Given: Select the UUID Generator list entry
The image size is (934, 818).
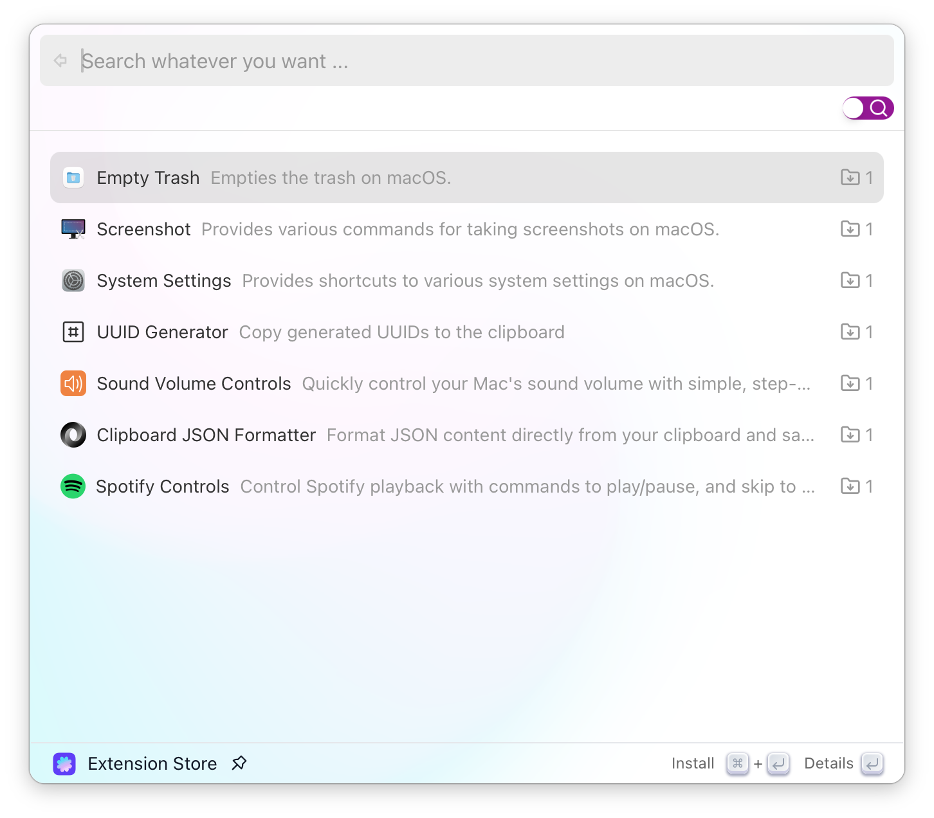Looking at the screenshot, I should (x=467, y=332).
